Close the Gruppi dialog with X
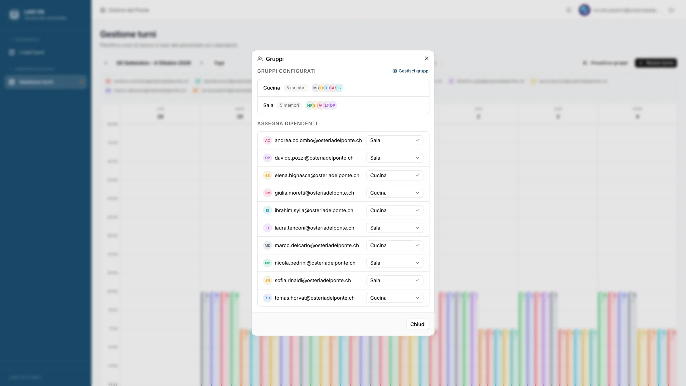 pos(426,58)
